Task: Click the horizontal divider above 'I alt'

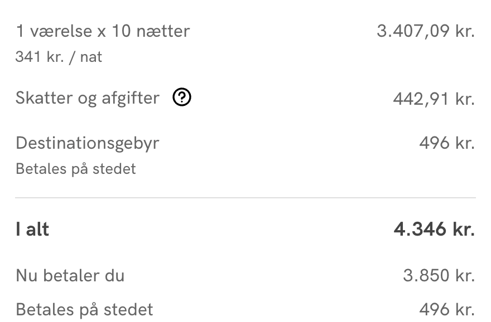Action: [245, 198]
